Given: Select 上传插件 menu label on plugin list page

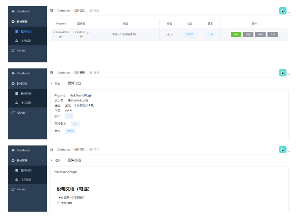Looking at the screenshot, I should [x=26, y=41].
